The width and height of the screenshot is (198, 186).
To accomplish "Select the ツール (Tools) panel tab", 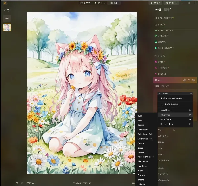I will 158,10.
